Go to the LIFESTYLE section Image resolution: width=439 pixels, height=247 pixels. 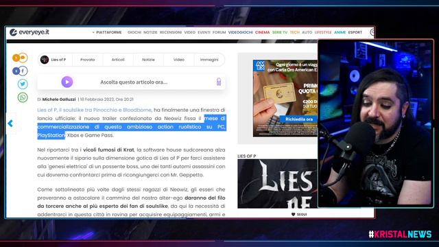pos(323,32)
